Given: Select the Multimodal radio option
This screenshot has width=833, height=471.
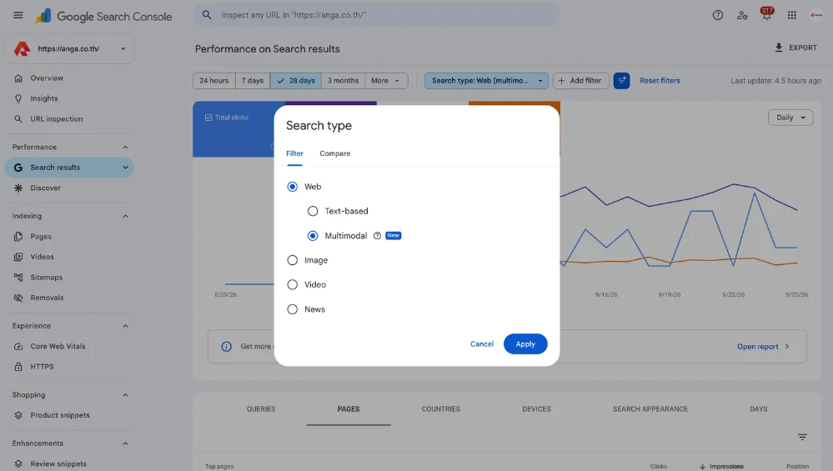Looking at the screenshot, I should (x=313, y=236).
